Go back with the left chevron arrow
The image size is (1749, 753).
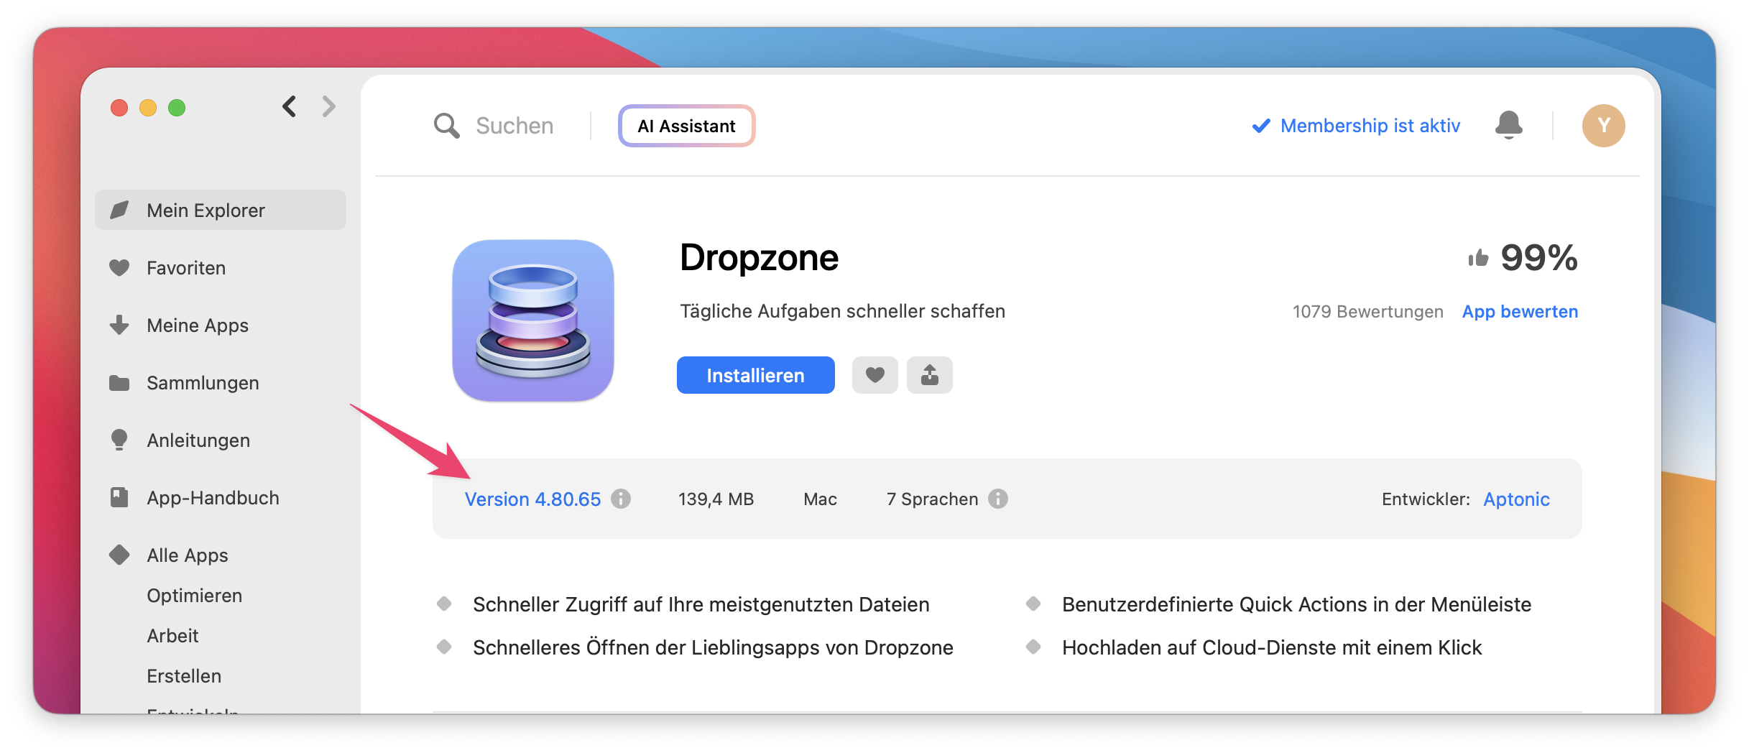click(x=289, y=106)
